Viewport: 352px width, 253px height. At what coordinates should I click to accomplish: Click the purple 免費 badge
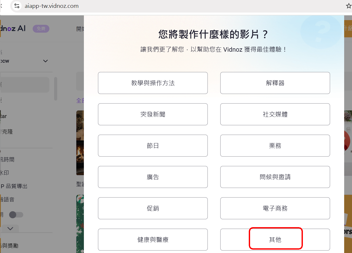[41, 29]
